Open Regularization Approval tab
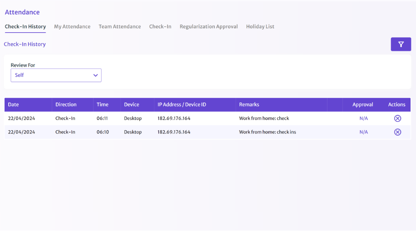This screenshot has height=231, width=416. click(x=208, y=26)
